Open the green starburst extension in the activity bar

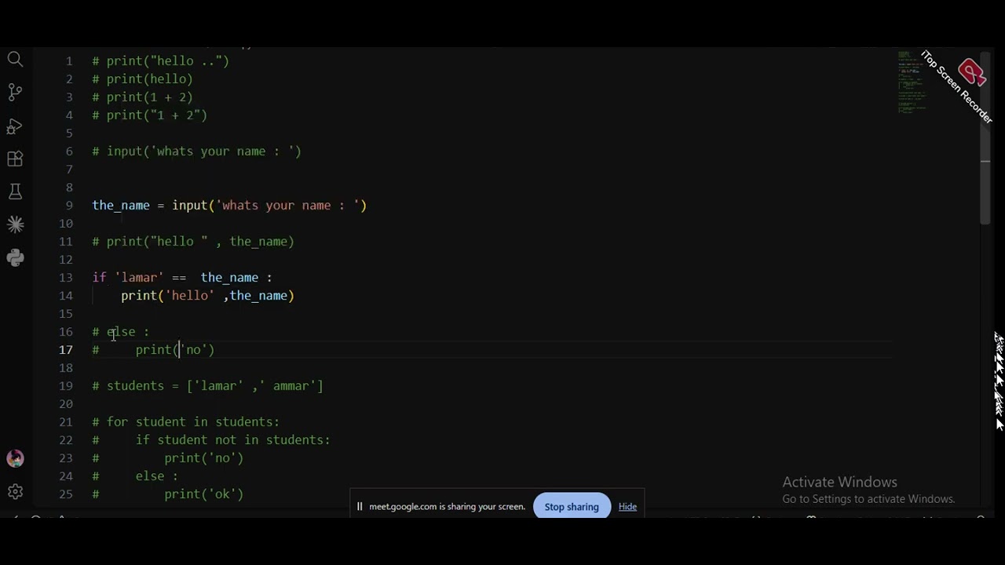pos(15,224)
